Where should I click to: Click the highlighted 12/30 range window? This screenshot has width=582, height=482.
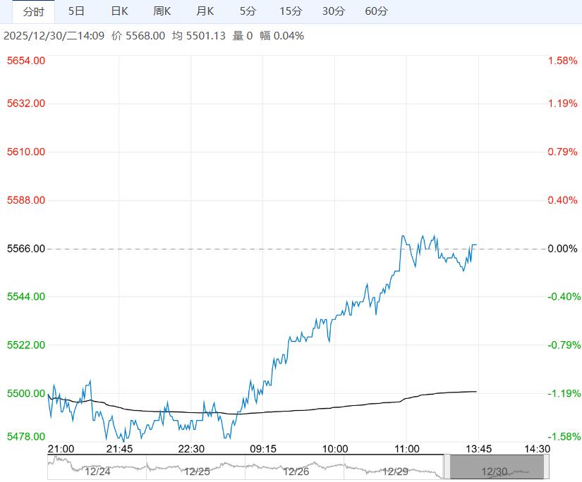[497, 466]
